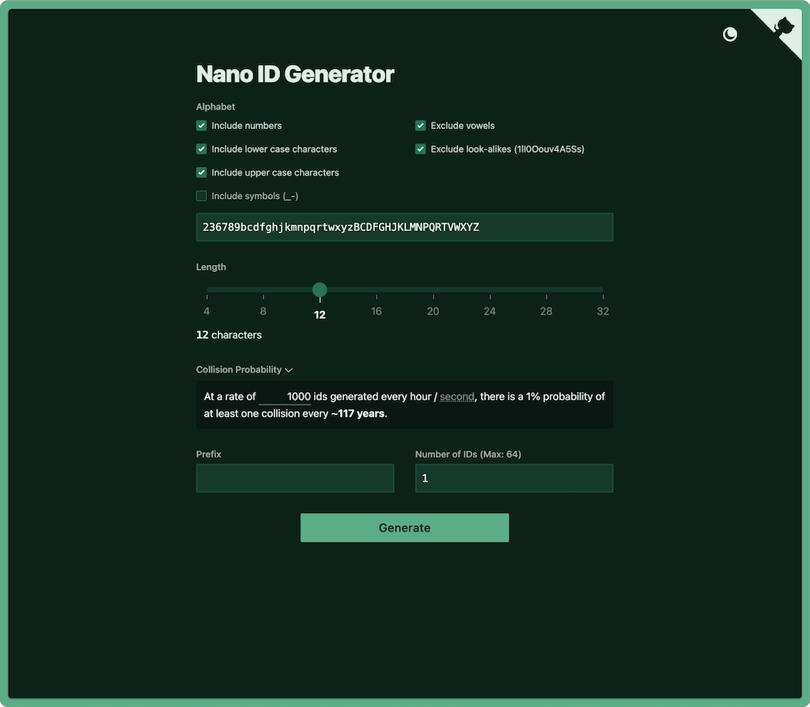Click inside the Prefix input field
Screen dimensions: 810x707
[294, 478]
